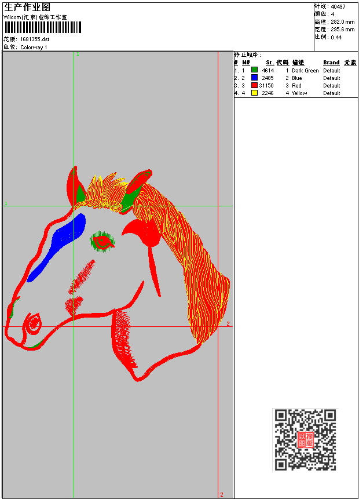This screenshot has width=359, height=499.
Task: Click the Red color swatch
Action: coord(254,85)
